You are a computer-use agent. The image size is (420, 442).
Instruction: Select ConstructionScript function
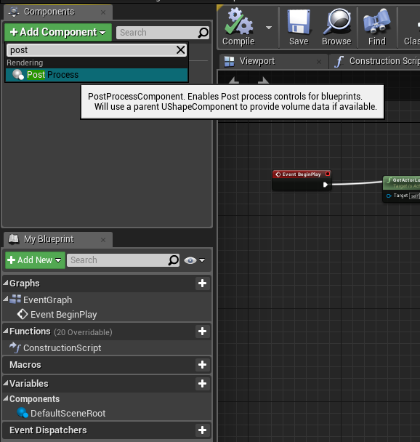point(62,347)
